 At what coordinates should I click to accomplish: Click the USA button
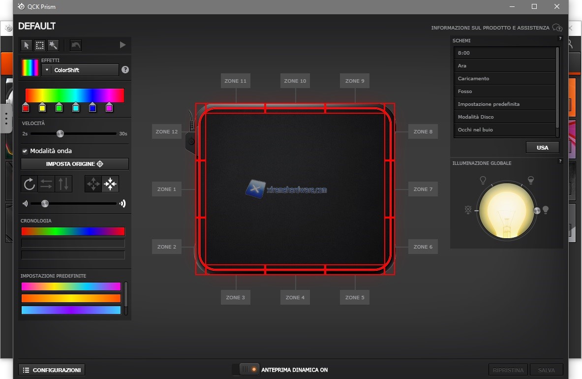[x=542, y=148]
